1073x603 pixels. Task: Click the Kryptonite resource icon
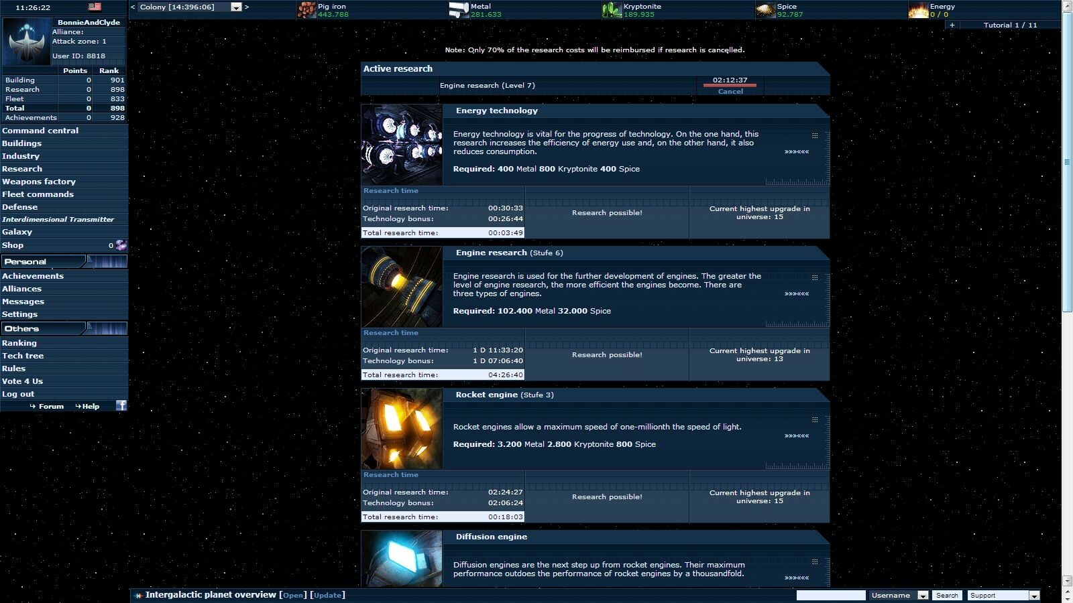pos(612,11)
